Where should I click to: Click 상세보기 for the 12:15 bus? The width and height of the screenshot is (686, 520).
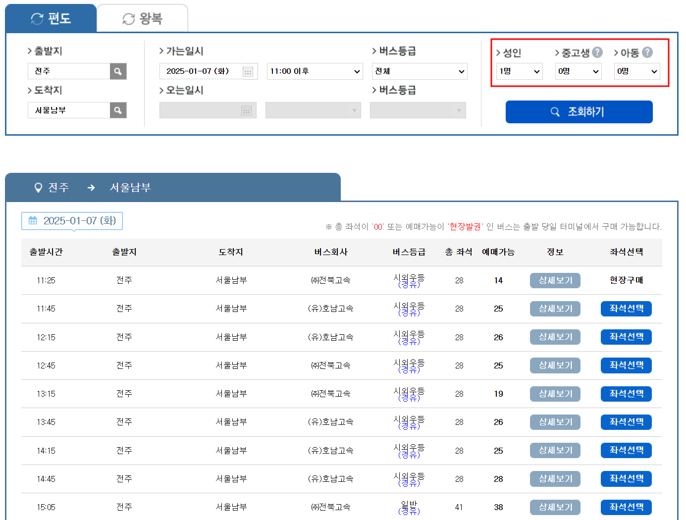tap(555, 337)
